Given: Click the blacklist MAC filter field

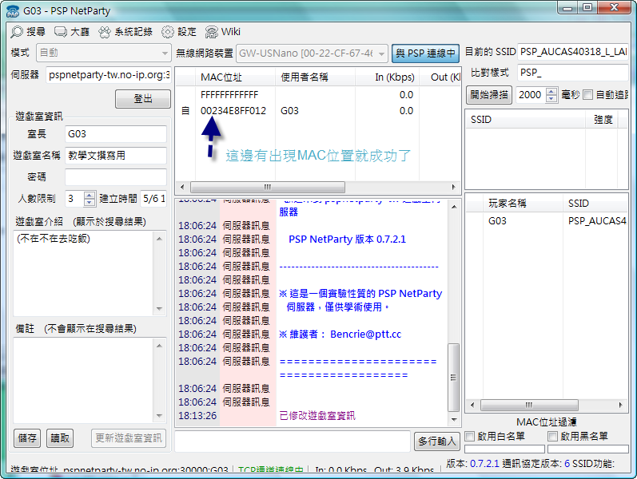Looking at the screenshot, I should pyautogui.click(x=587, y=449).
